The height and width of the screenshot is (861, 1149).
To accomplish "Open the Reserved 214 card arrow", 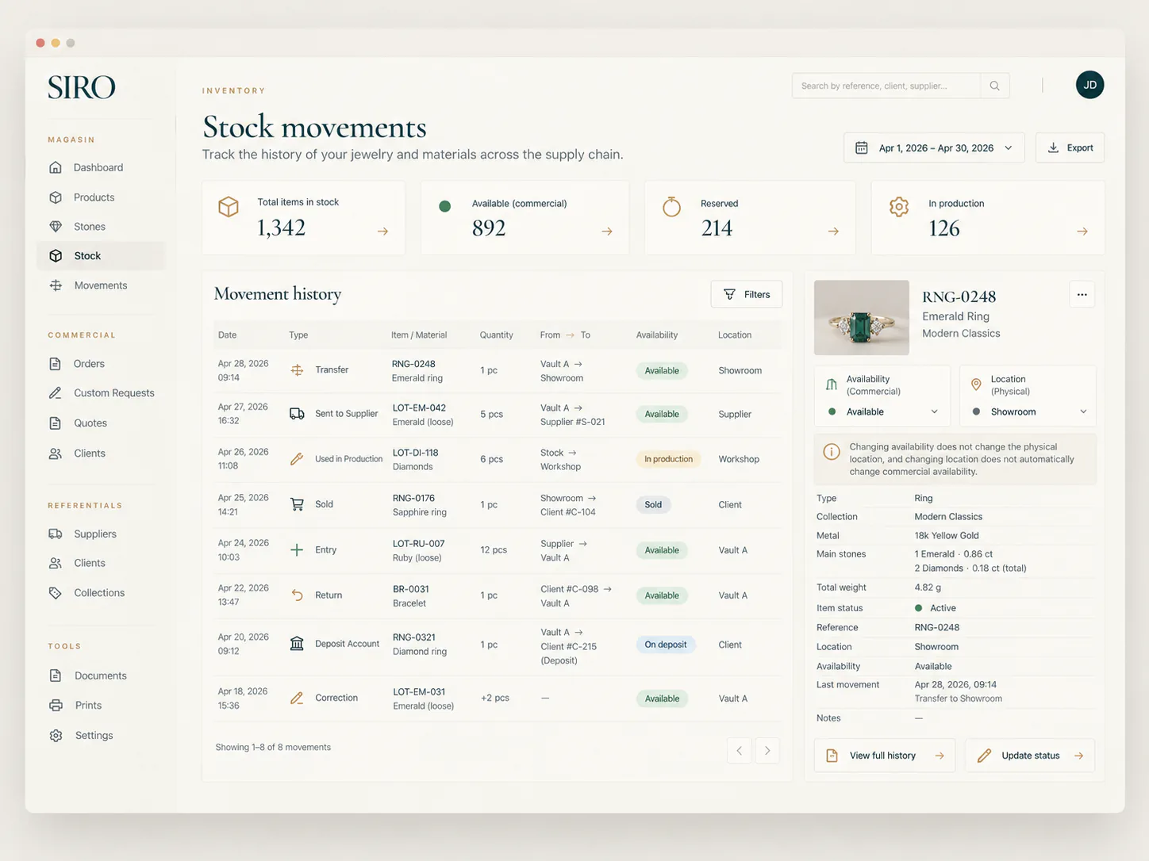I will pyautogui.click(x=833, y=232).
